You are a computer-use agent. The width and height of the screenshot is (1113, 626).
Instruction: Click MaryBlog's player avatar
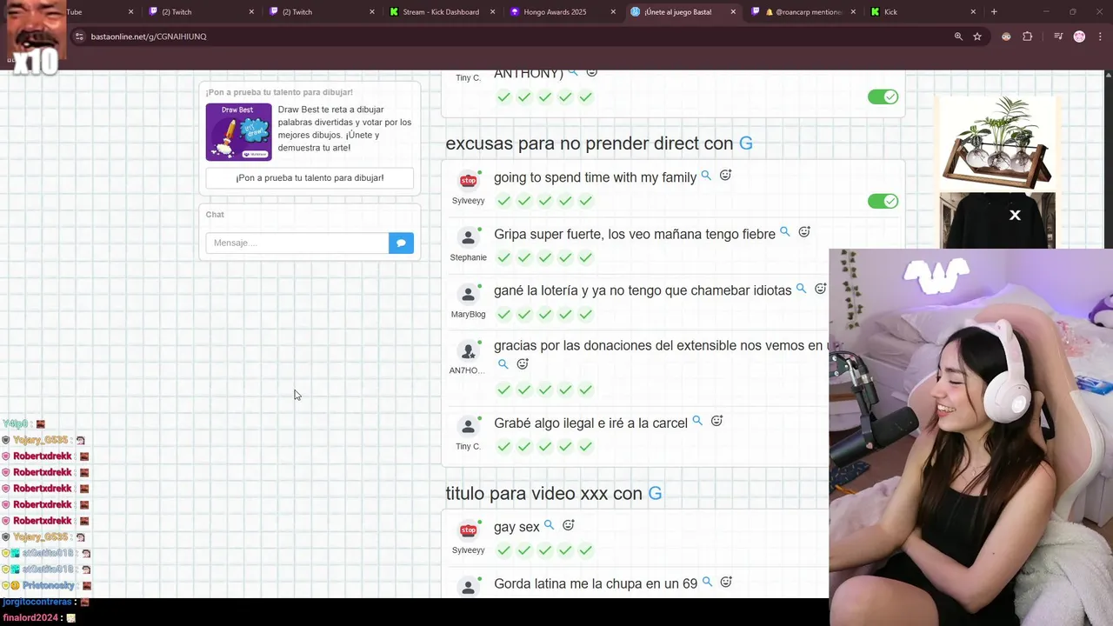[x=469, y=294]
